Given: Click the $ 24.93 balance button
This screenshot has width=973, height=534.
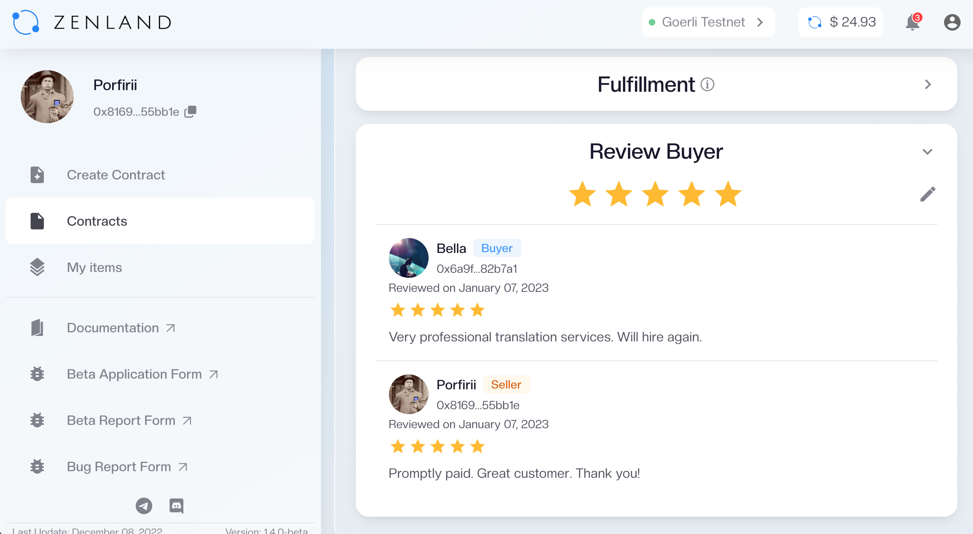Looking at the screenshot, I should (841, 22).
